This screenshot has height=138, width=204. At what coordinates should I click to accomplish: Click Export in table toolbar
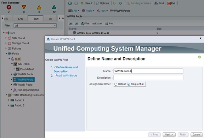click(x=97, y=23)
